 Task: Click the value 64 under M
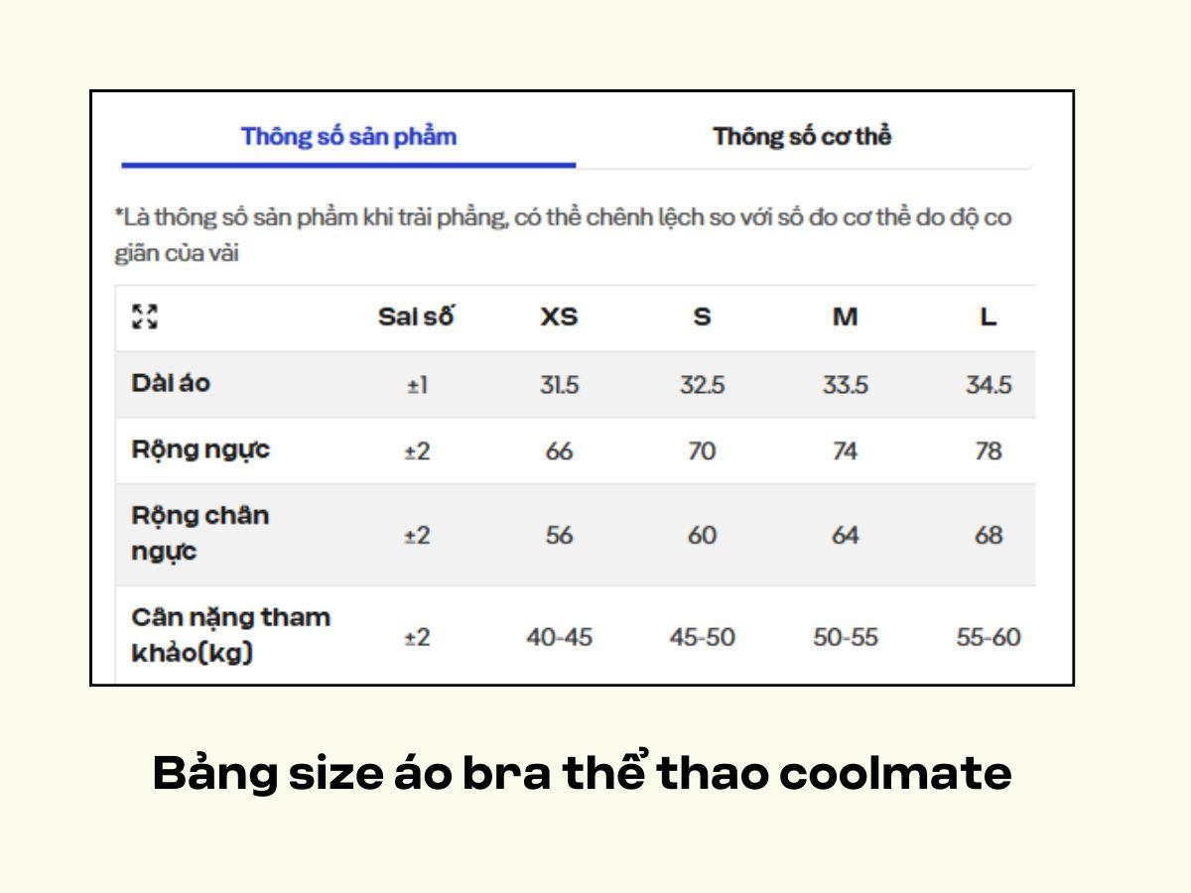(845, 533)
